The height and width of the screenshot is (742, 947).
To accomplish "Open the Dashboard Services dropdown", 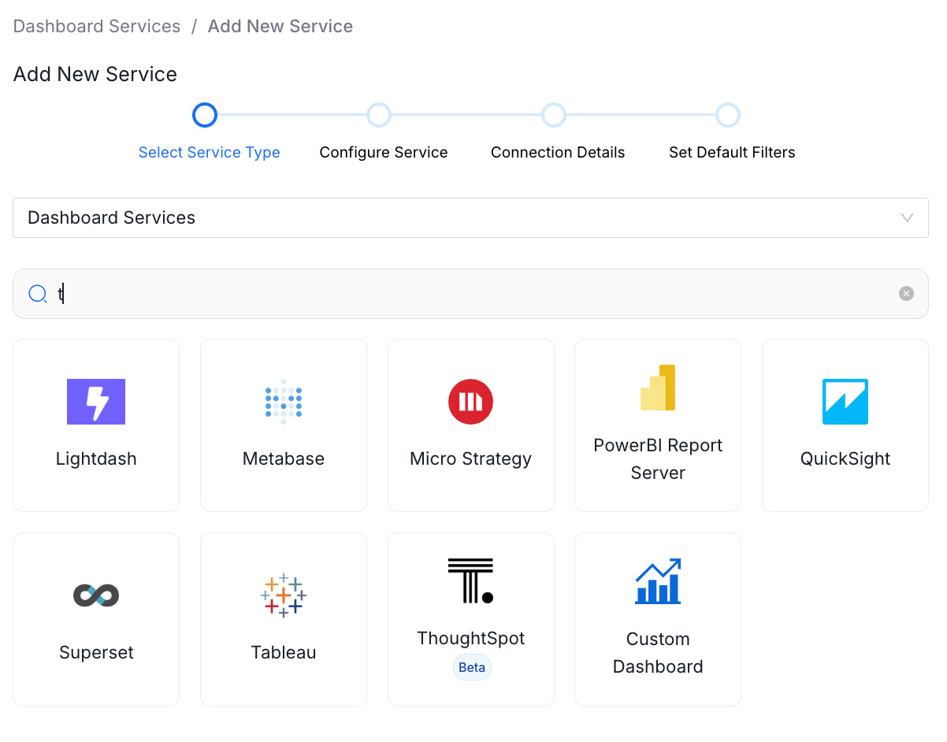I will coord(470,217).
